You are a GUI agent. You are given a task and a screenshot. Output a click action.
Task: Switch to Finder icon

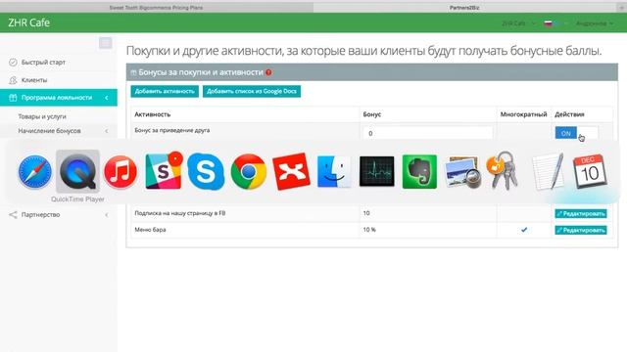pyautogui.click(x=334, y=172)
